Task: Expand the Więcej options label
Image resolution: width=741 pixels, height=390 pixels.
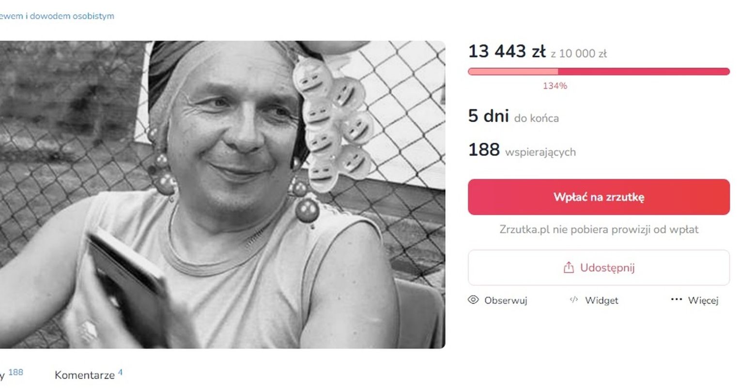Action: point(703,300)
